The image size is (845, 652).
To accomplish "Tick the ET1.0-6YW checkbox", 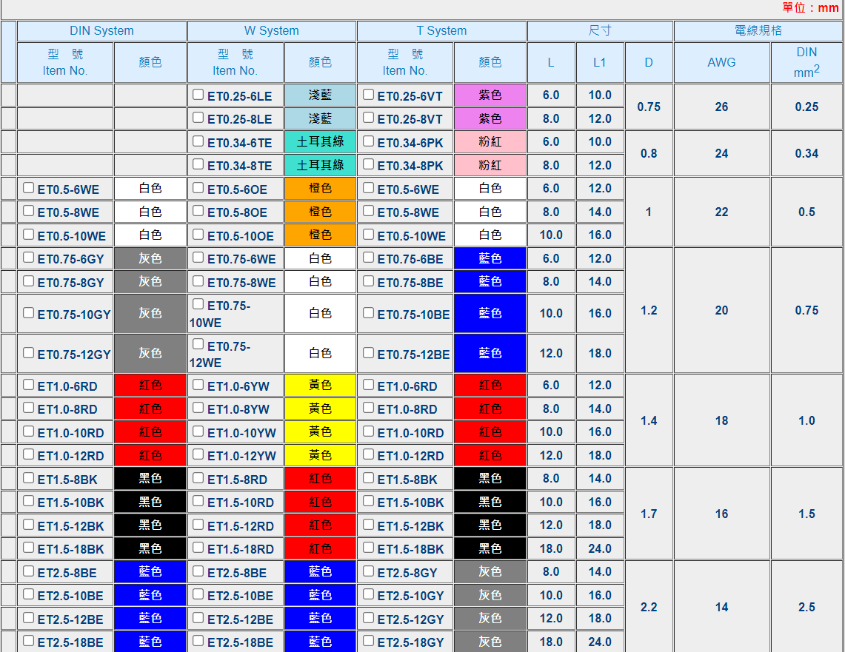I will [198, 385].
